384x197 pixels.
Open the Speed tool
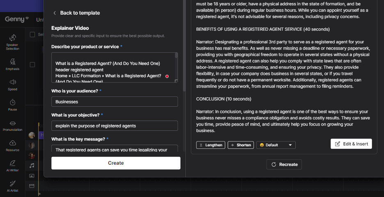coord(12,85)
